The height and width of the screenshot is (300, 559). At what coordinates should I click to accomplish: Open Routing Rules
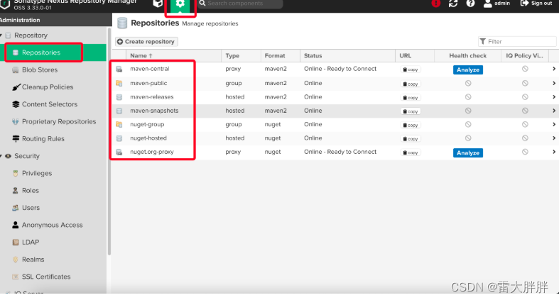click(43, 139)
